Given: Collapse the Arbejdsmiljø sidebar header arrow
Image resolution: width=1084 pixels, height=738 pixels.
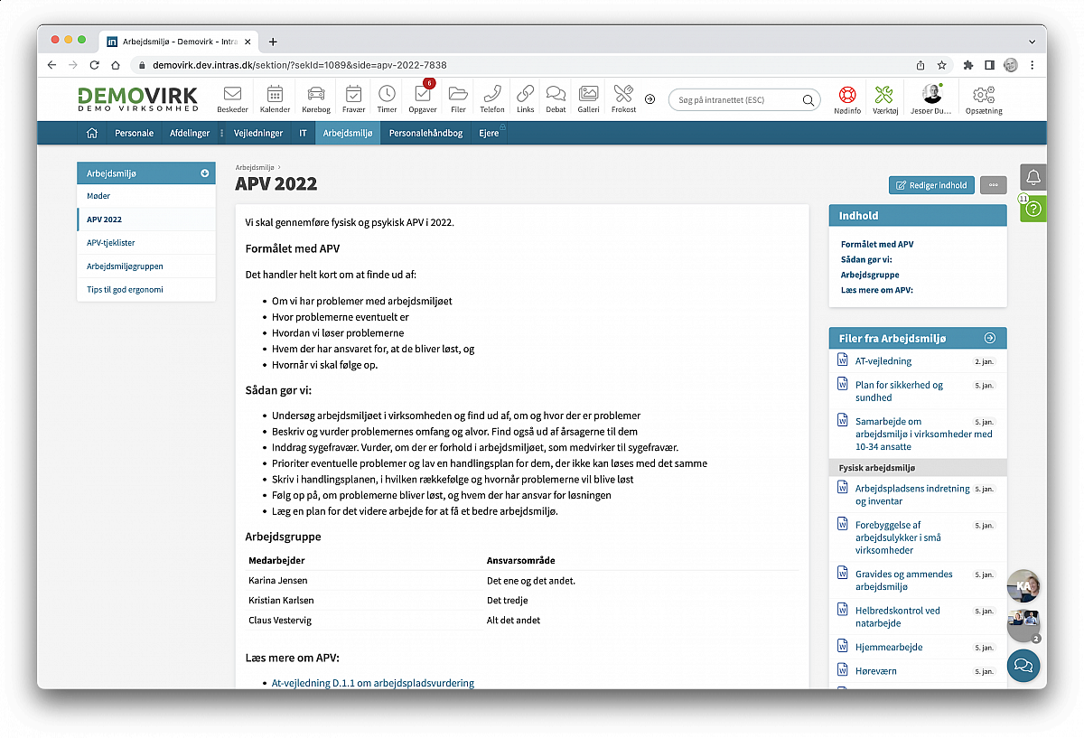Looking at the screenshot, I should coord(205,173).
